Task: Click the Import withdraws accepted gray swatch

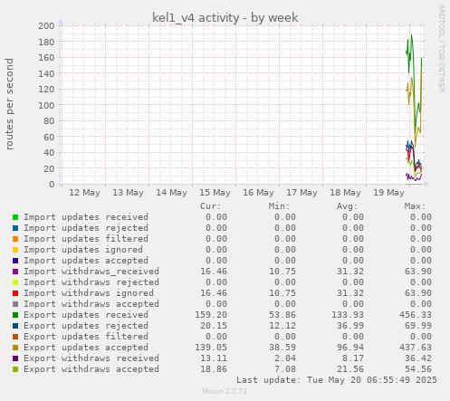Action: point(15,304)
